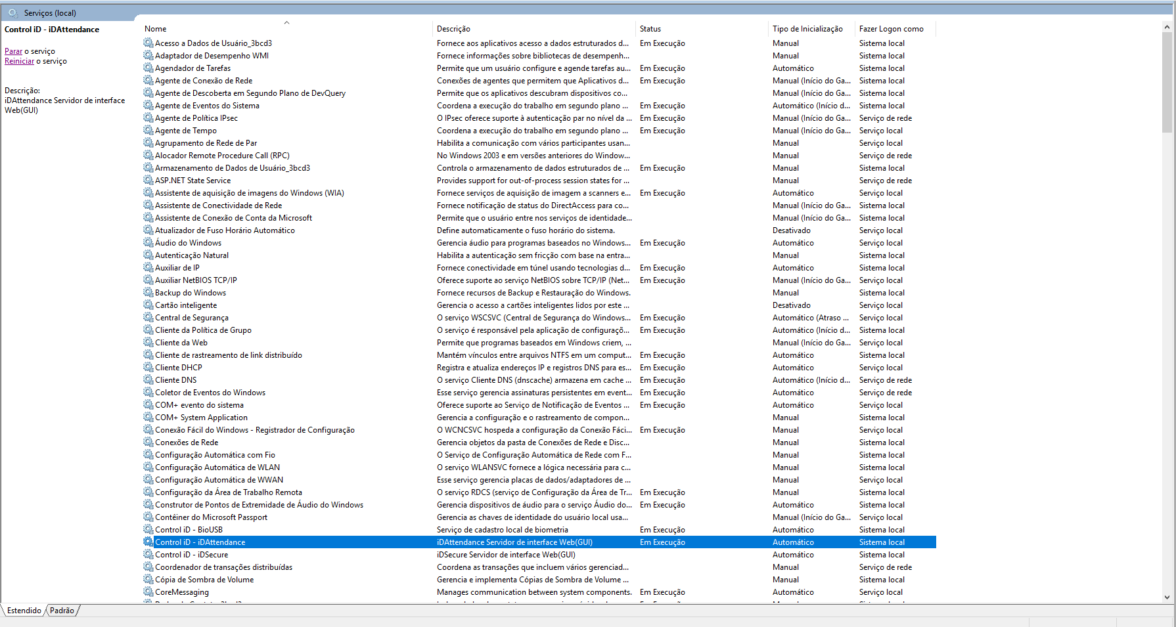Click the gear icon beside Conexões de Rede
Viewport: 1176px width, 627px height.
148,442
